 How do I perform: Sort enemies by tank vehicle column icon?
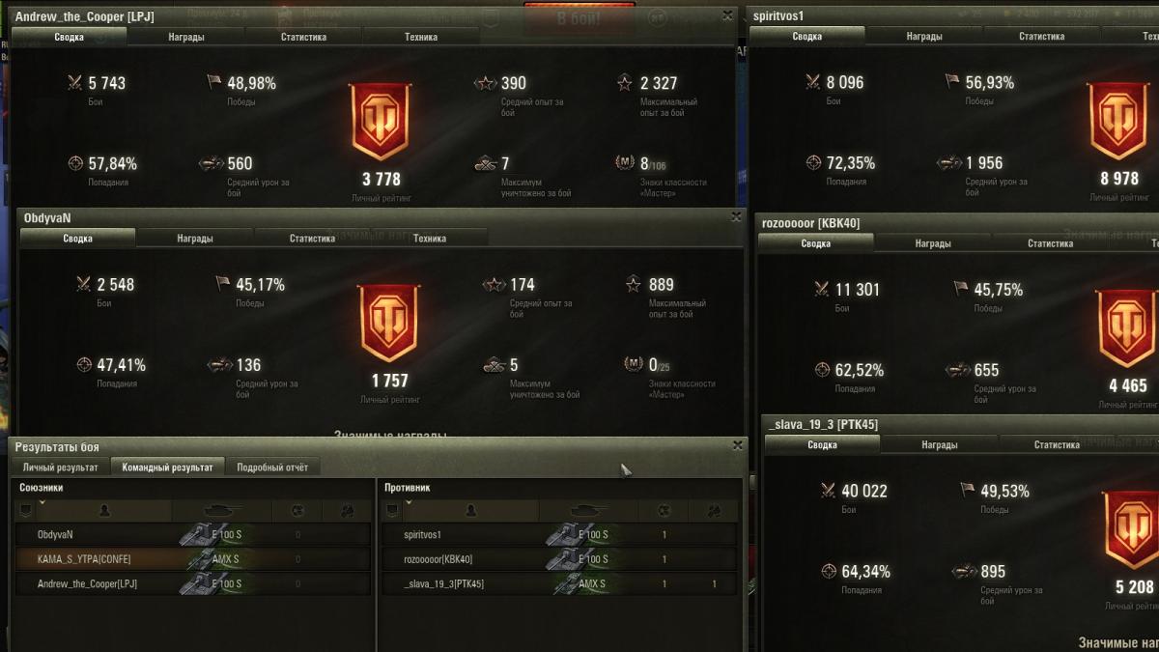coord(588,510)
